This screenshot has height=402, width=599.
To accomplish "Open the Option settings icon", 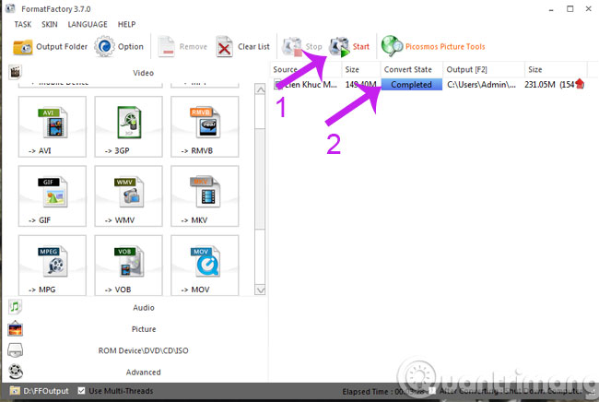I will coord(104,47).
